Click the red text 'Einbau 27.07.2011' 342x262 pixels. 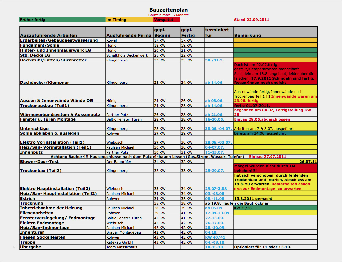[268, 157]
